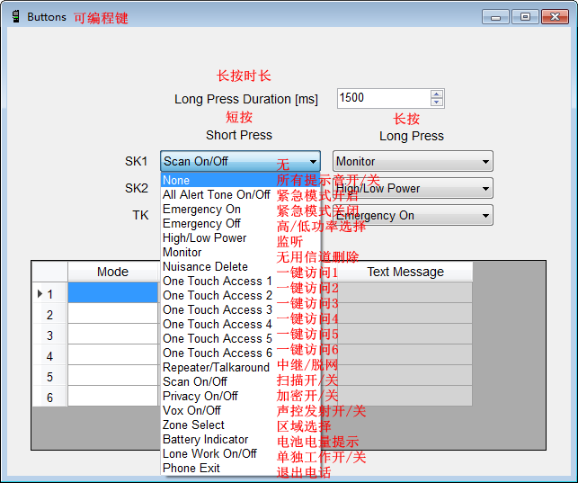Open the SK1 Long Press Monitor dropdown

pyautogui.click(x=485, y=162)
